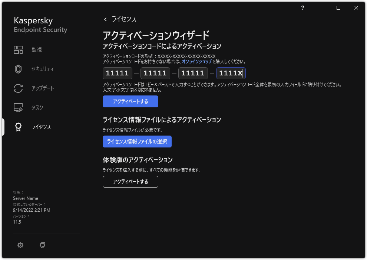The image size is (367, 260).
Task: Activate the trial with アクティベートする
Action: pos(130,182)
